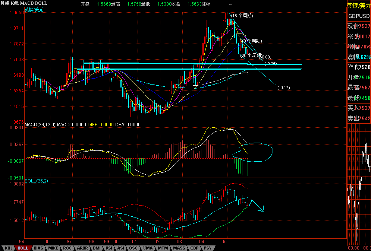Select the RSI indicator tab

[109, 248]
